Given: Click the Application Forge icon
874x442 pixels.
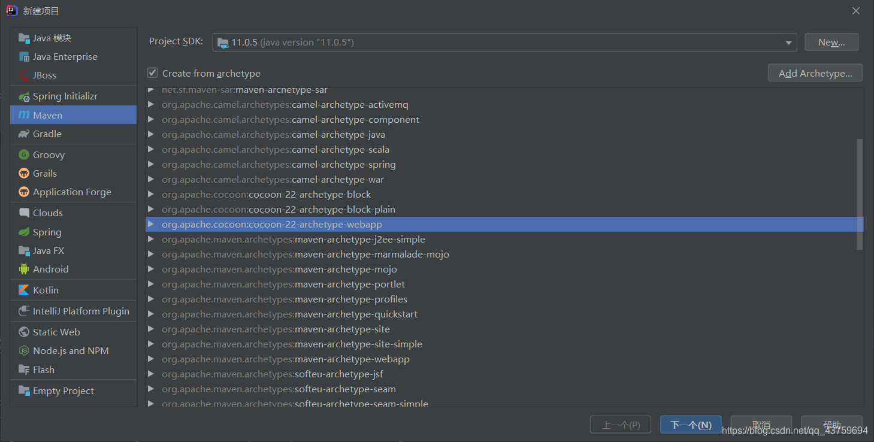Looking at the screenshot, I should tap(24, 192).
